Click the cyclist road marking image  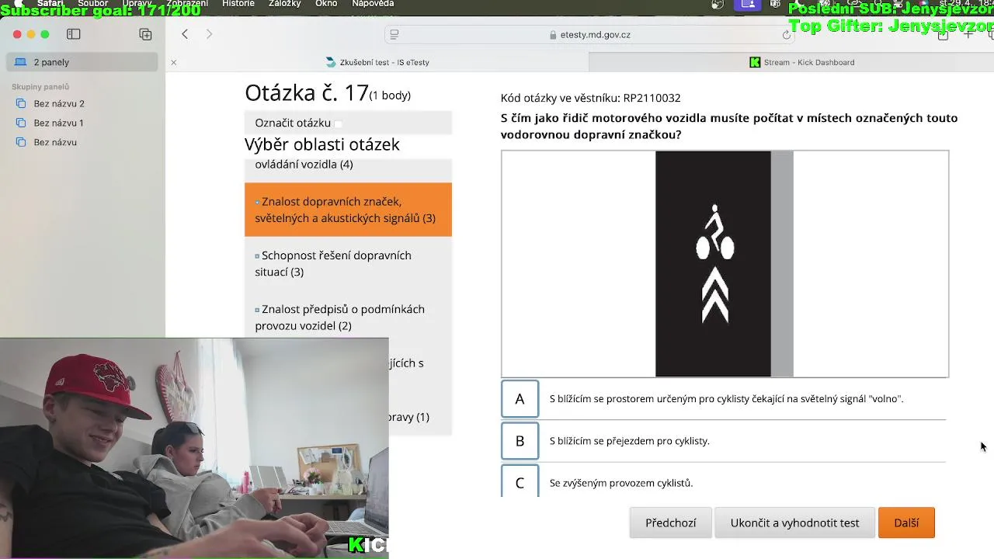[x=725, y=264]
